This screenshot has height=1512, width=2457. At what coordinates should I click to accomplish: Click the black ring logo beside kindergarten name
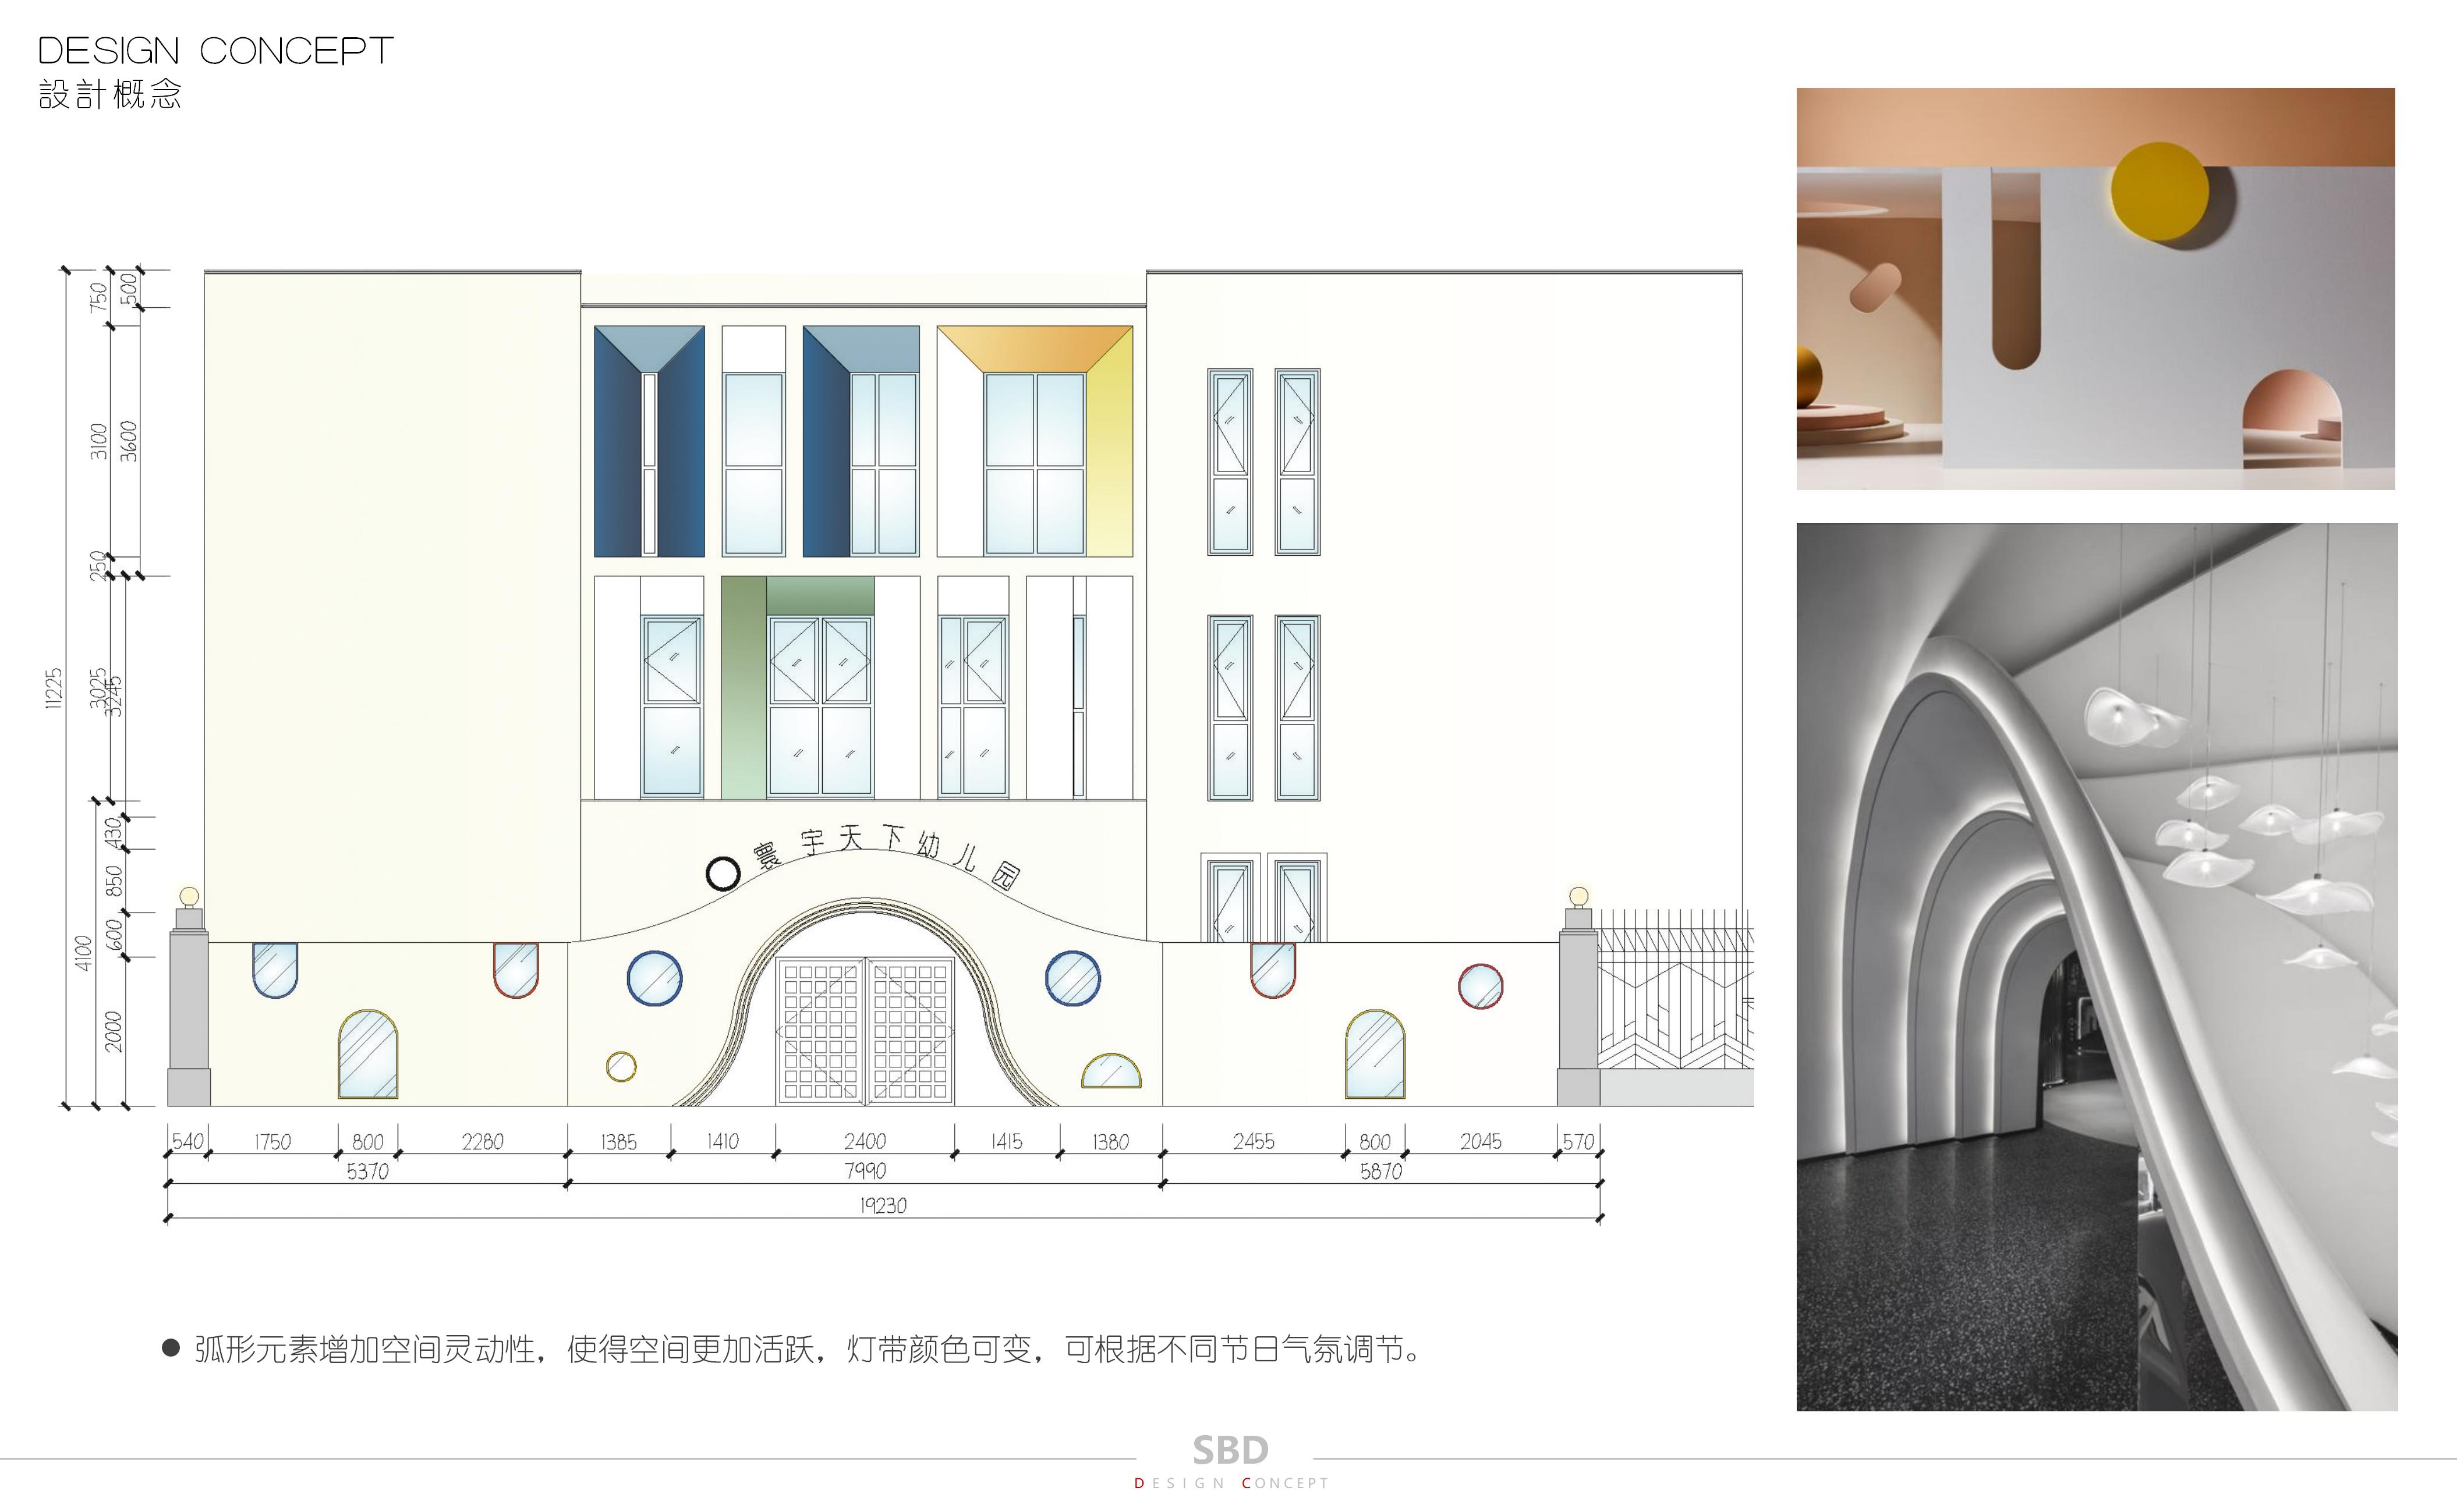pos(723,874)
